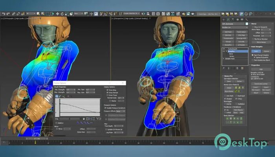Open the Orthographic viewport label menu
The height and width of the screenshot is (157, 275).
tap(9, 18)
